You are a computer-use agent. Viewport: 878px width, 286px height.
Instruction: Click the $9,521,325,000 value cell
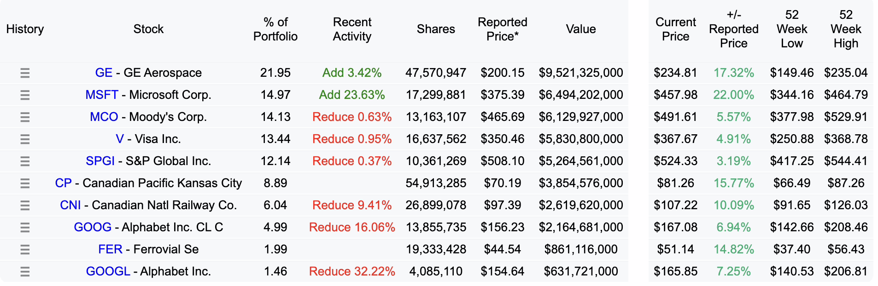pos(581,73)
